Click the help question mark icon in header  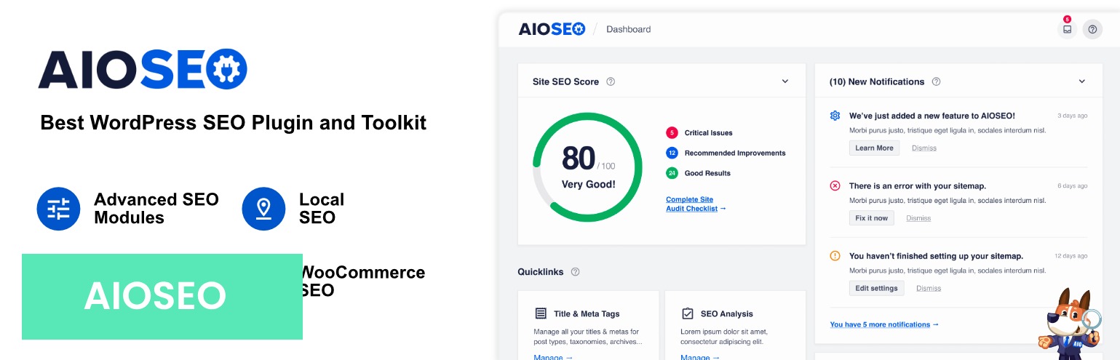(1092, 30)
